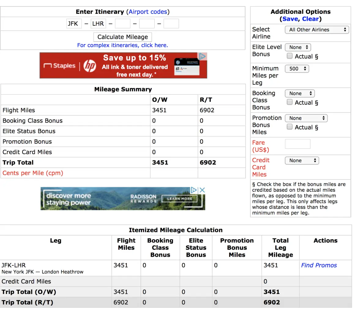Close the Radisson Rewards ad
Image resolution: width=363 pixels, height=313 pixels.
tap(202, 190)
